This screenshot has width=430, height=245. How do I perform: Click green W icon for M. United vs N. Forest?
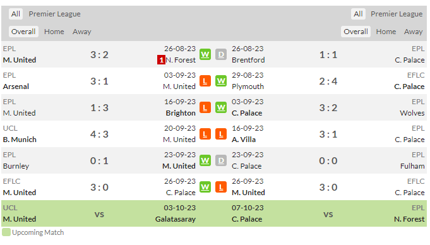(x=205, y=54)
